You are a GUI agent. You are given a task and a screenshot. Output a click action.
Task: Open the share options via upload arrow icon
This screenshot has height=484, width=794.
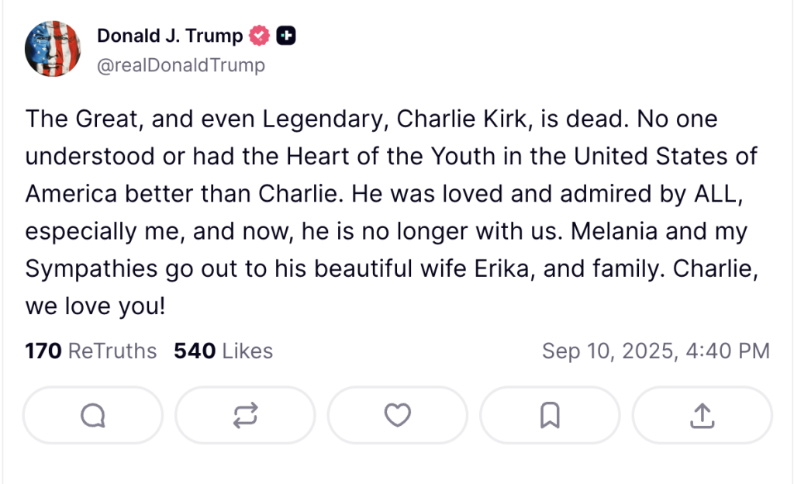[703, 415]
